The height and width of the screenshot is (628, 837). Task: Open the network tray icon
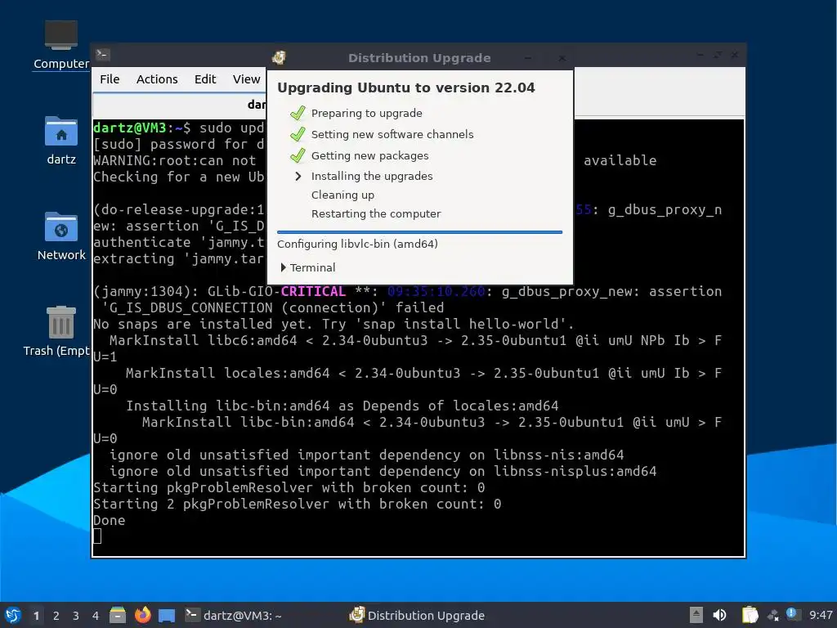pyautogui.click(x=773, y=616)
